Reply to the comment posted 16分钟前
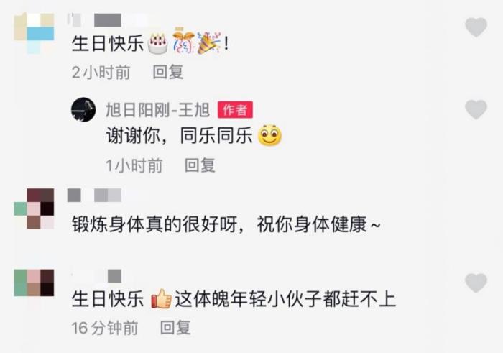Screen dimensions: 503x353 click(x=175, y=328)
